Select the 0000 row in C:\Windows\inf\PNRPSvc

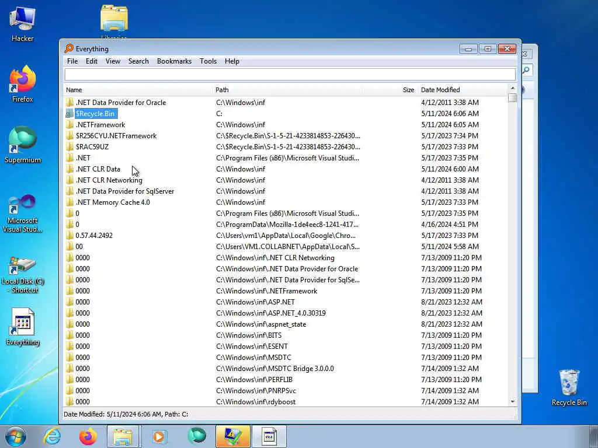click(x=286, y=390)
